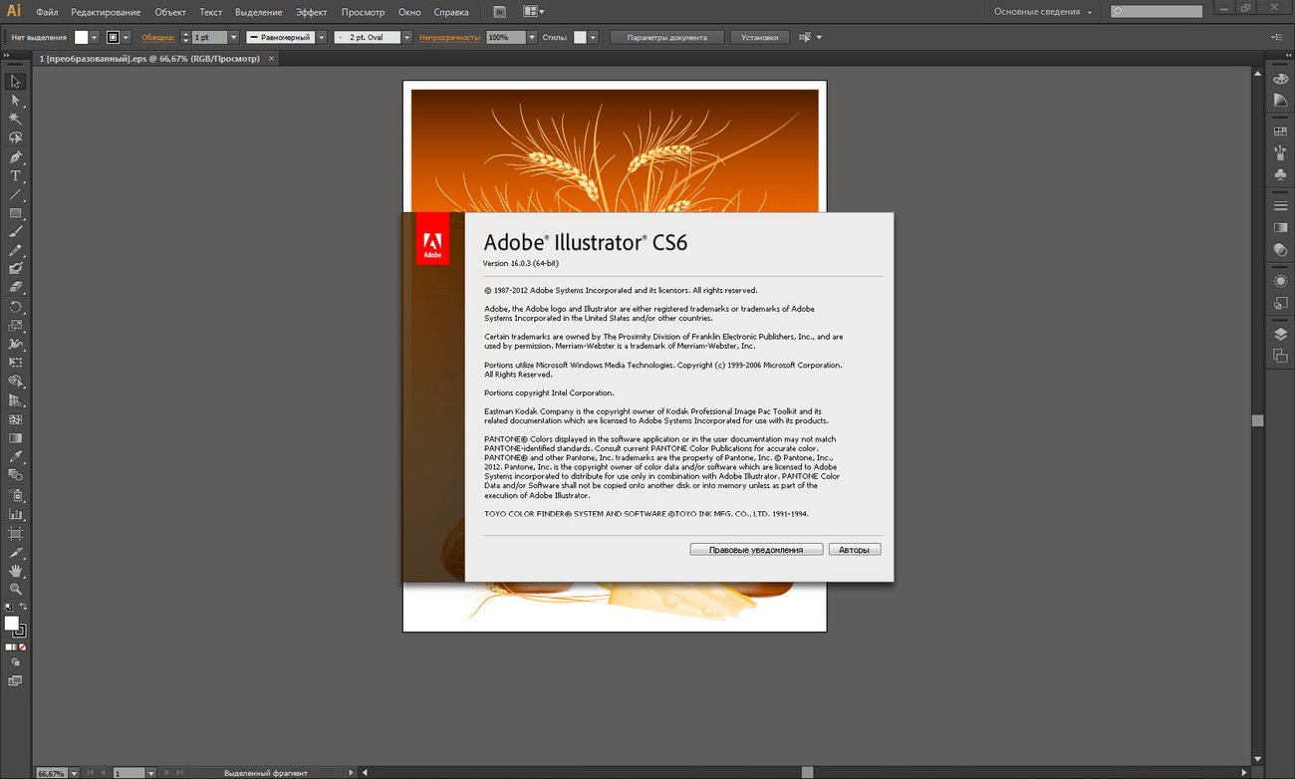This screenshot has width=1295, height=779.
Task: Select the Slice tool
Action: click(x=15, y=552)
